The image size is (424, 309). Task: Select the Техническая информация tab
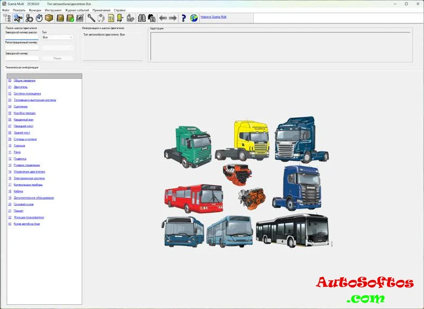22,68
